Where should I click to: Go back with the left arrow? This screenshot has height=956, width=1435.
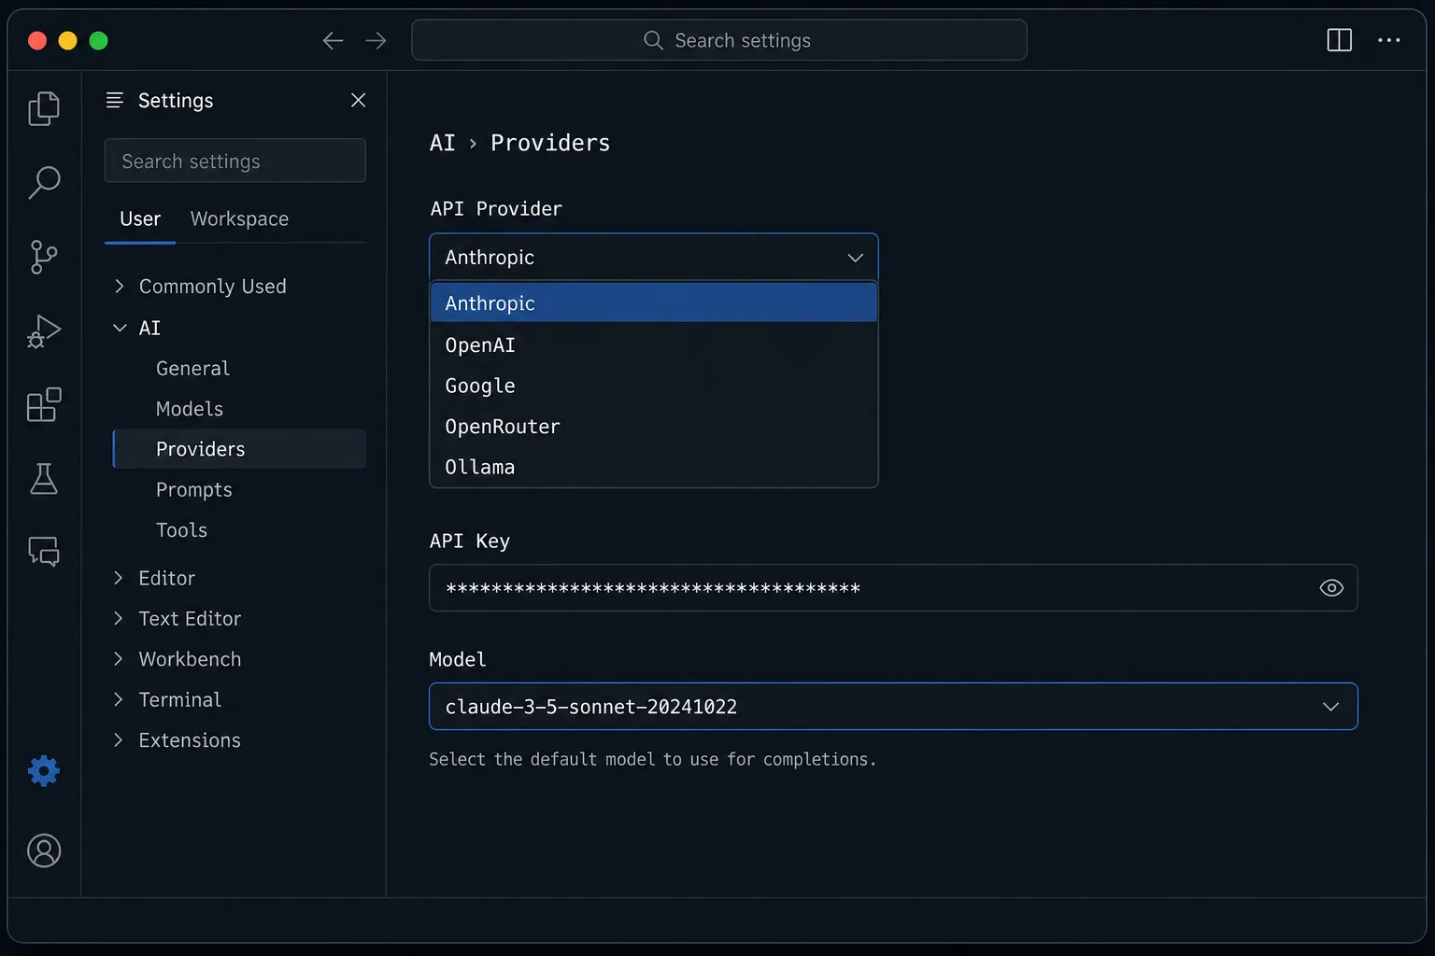[x=333, y=40]
